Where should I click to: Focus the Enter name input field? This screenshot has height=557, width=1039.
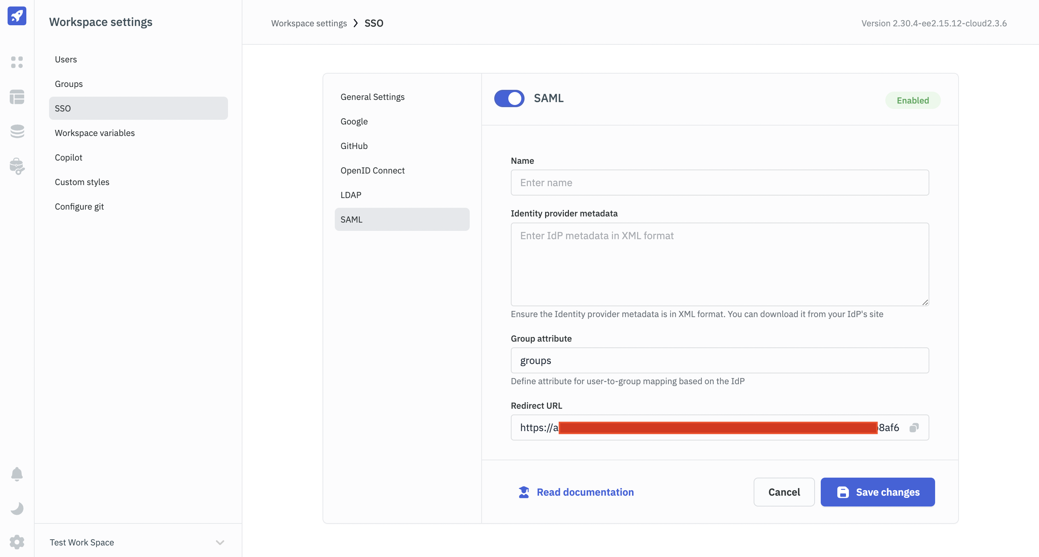[x=719, y=183]
